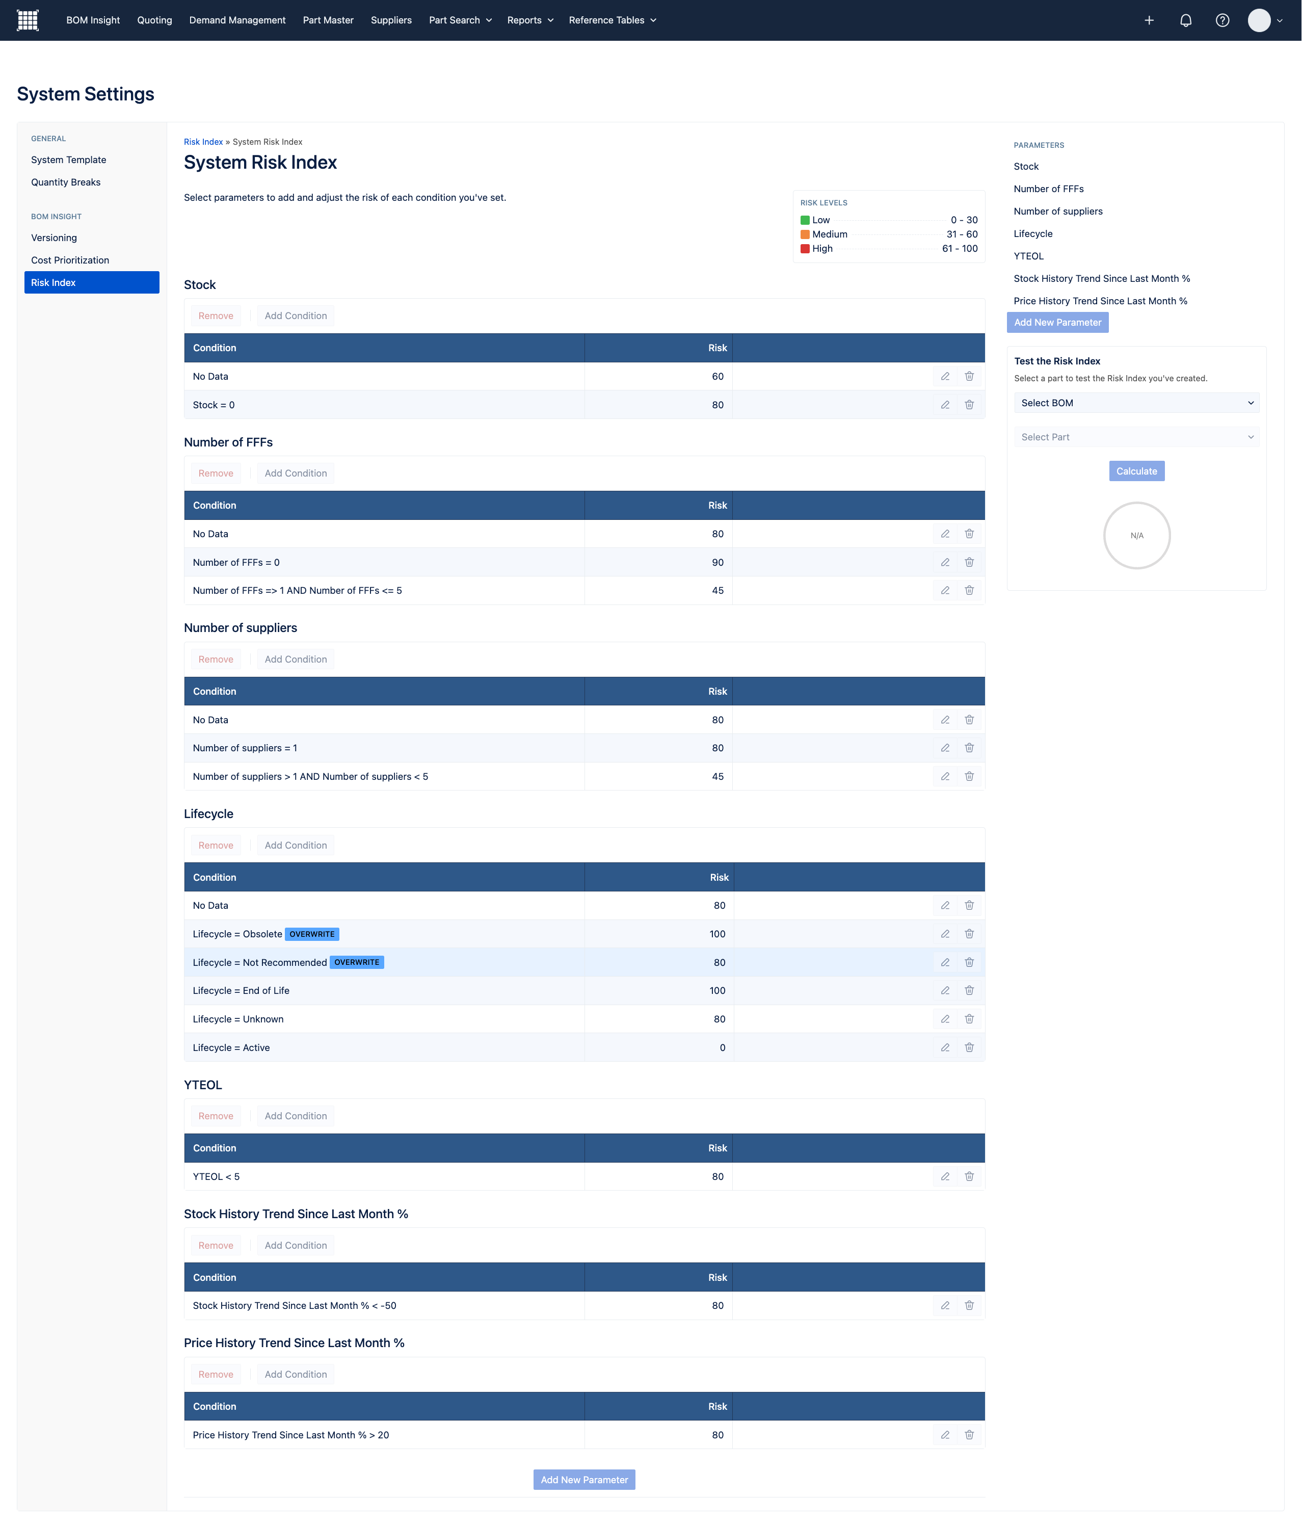Jump to Stock in Parameters list
This screenshot has height=1525, width=1302.
[1026, 166]
